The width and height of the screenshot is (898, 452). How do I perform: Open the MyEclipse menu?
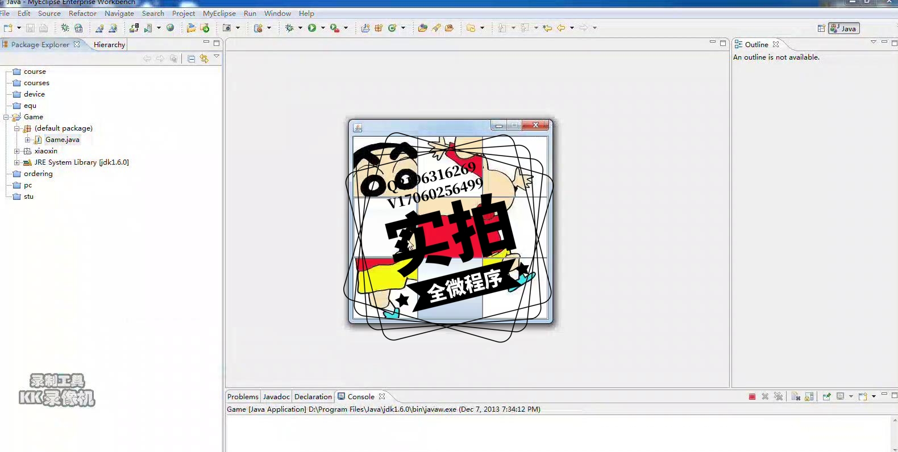219,13
